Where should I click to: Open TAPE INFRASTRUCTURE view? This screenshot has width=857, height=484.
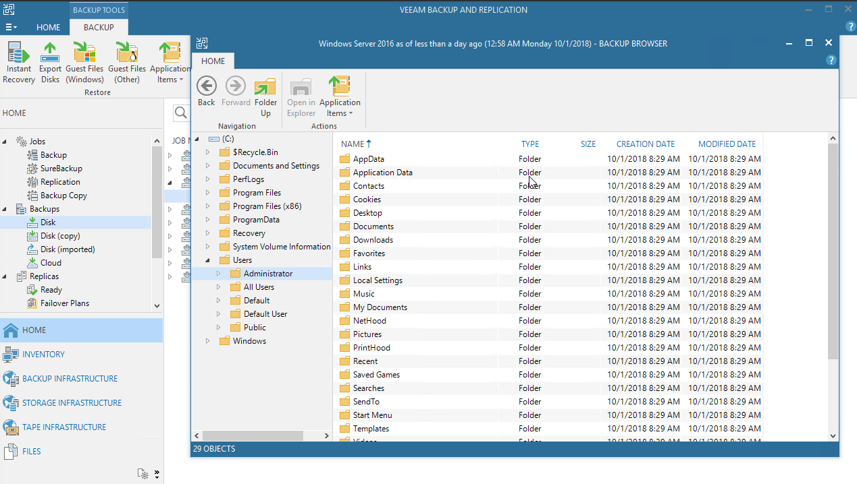pyautogui.click(x=81, y=427)
